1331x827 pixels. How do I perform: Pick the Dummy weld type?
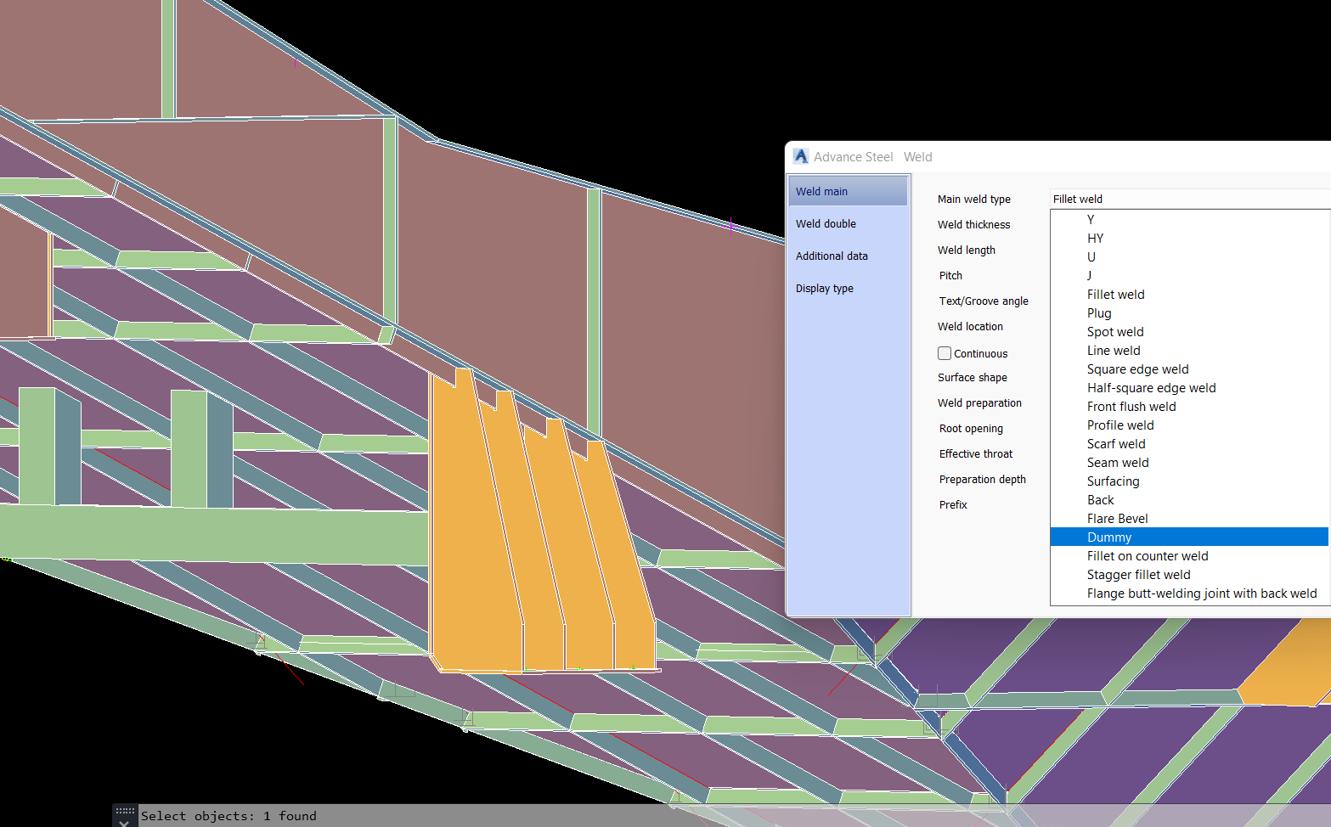(x=1109, y=537)
